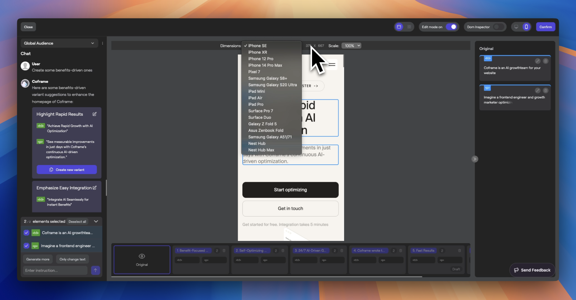Click the pencil icon on Original p card
The image size is (576, 300).
(x=538, y=91)
